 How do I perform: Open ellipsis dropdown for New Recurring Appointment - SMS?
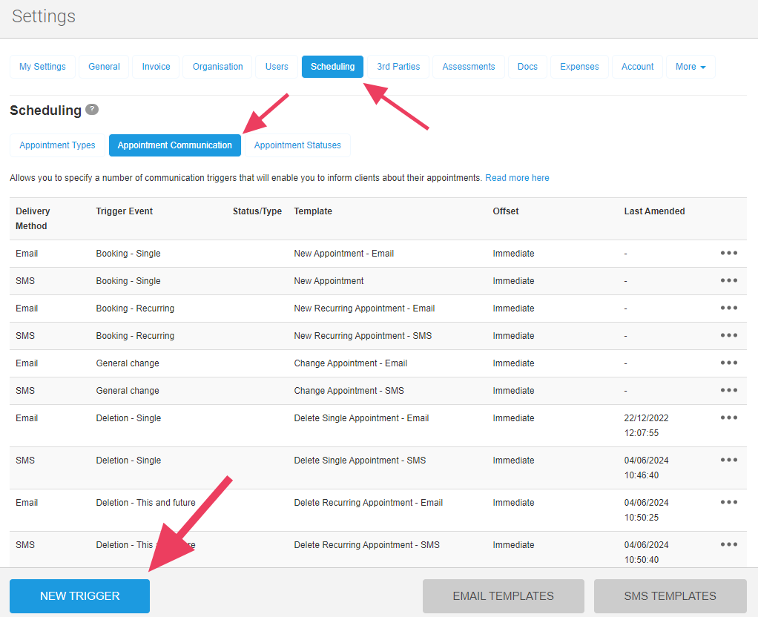(728, 335)
